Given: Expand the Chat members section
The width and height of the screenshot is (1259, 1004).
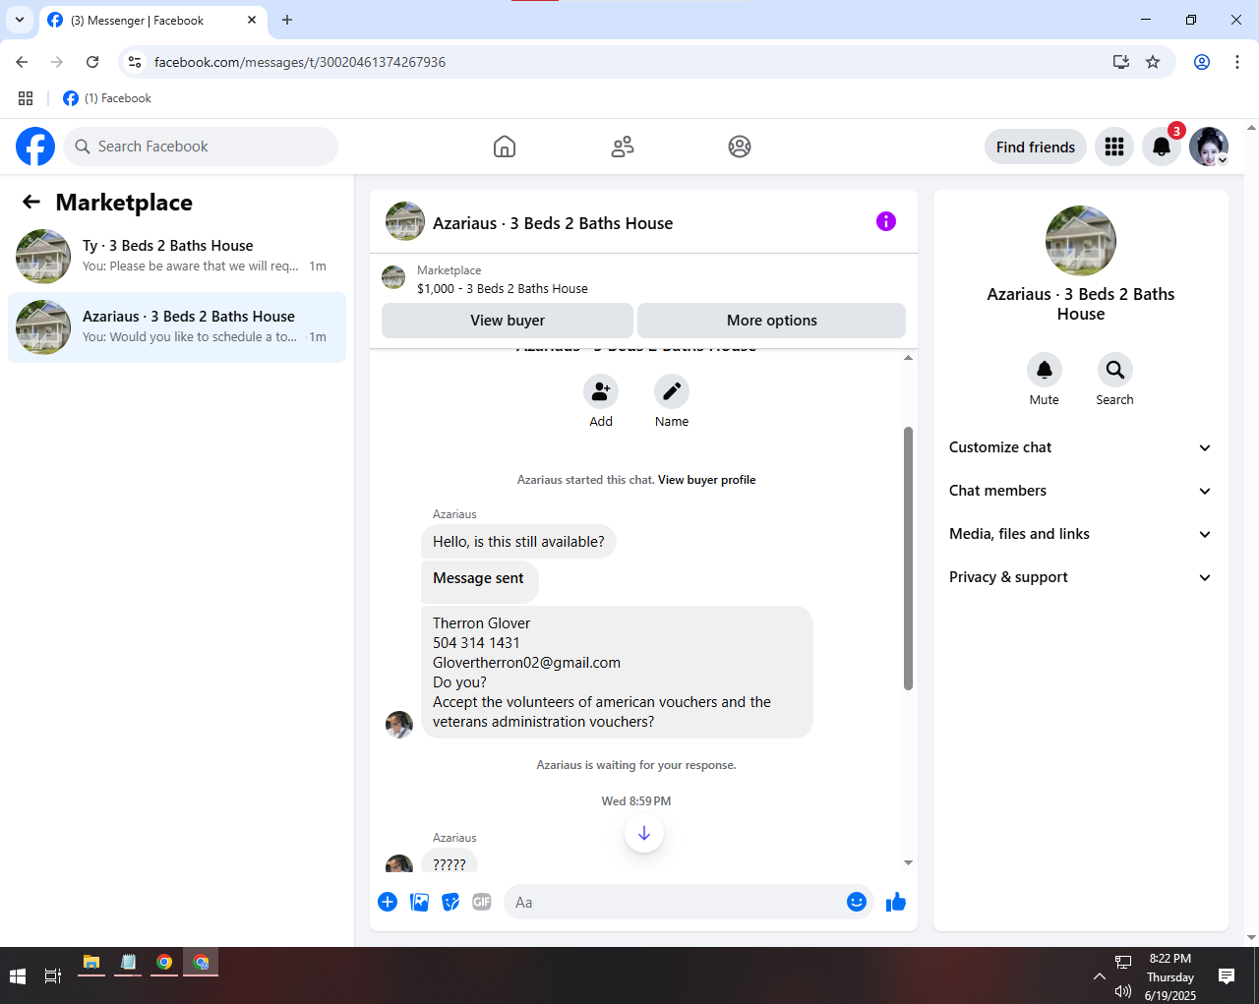Looking at the screenshot, I should (x=1081, y=491).
